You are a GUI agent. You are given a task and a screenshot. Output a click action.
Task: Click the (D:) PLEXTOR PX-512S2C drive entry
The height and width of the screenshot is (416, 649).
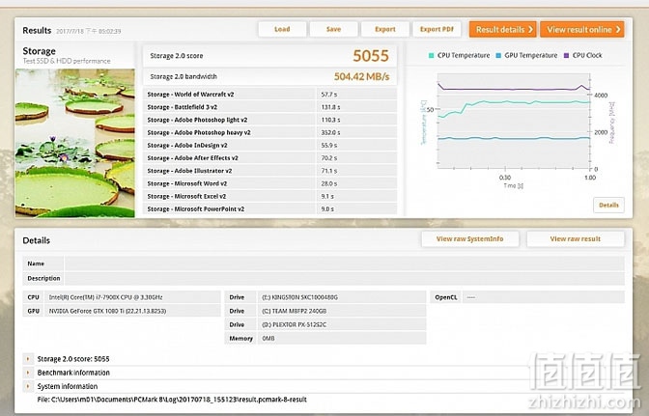[295, 324]
